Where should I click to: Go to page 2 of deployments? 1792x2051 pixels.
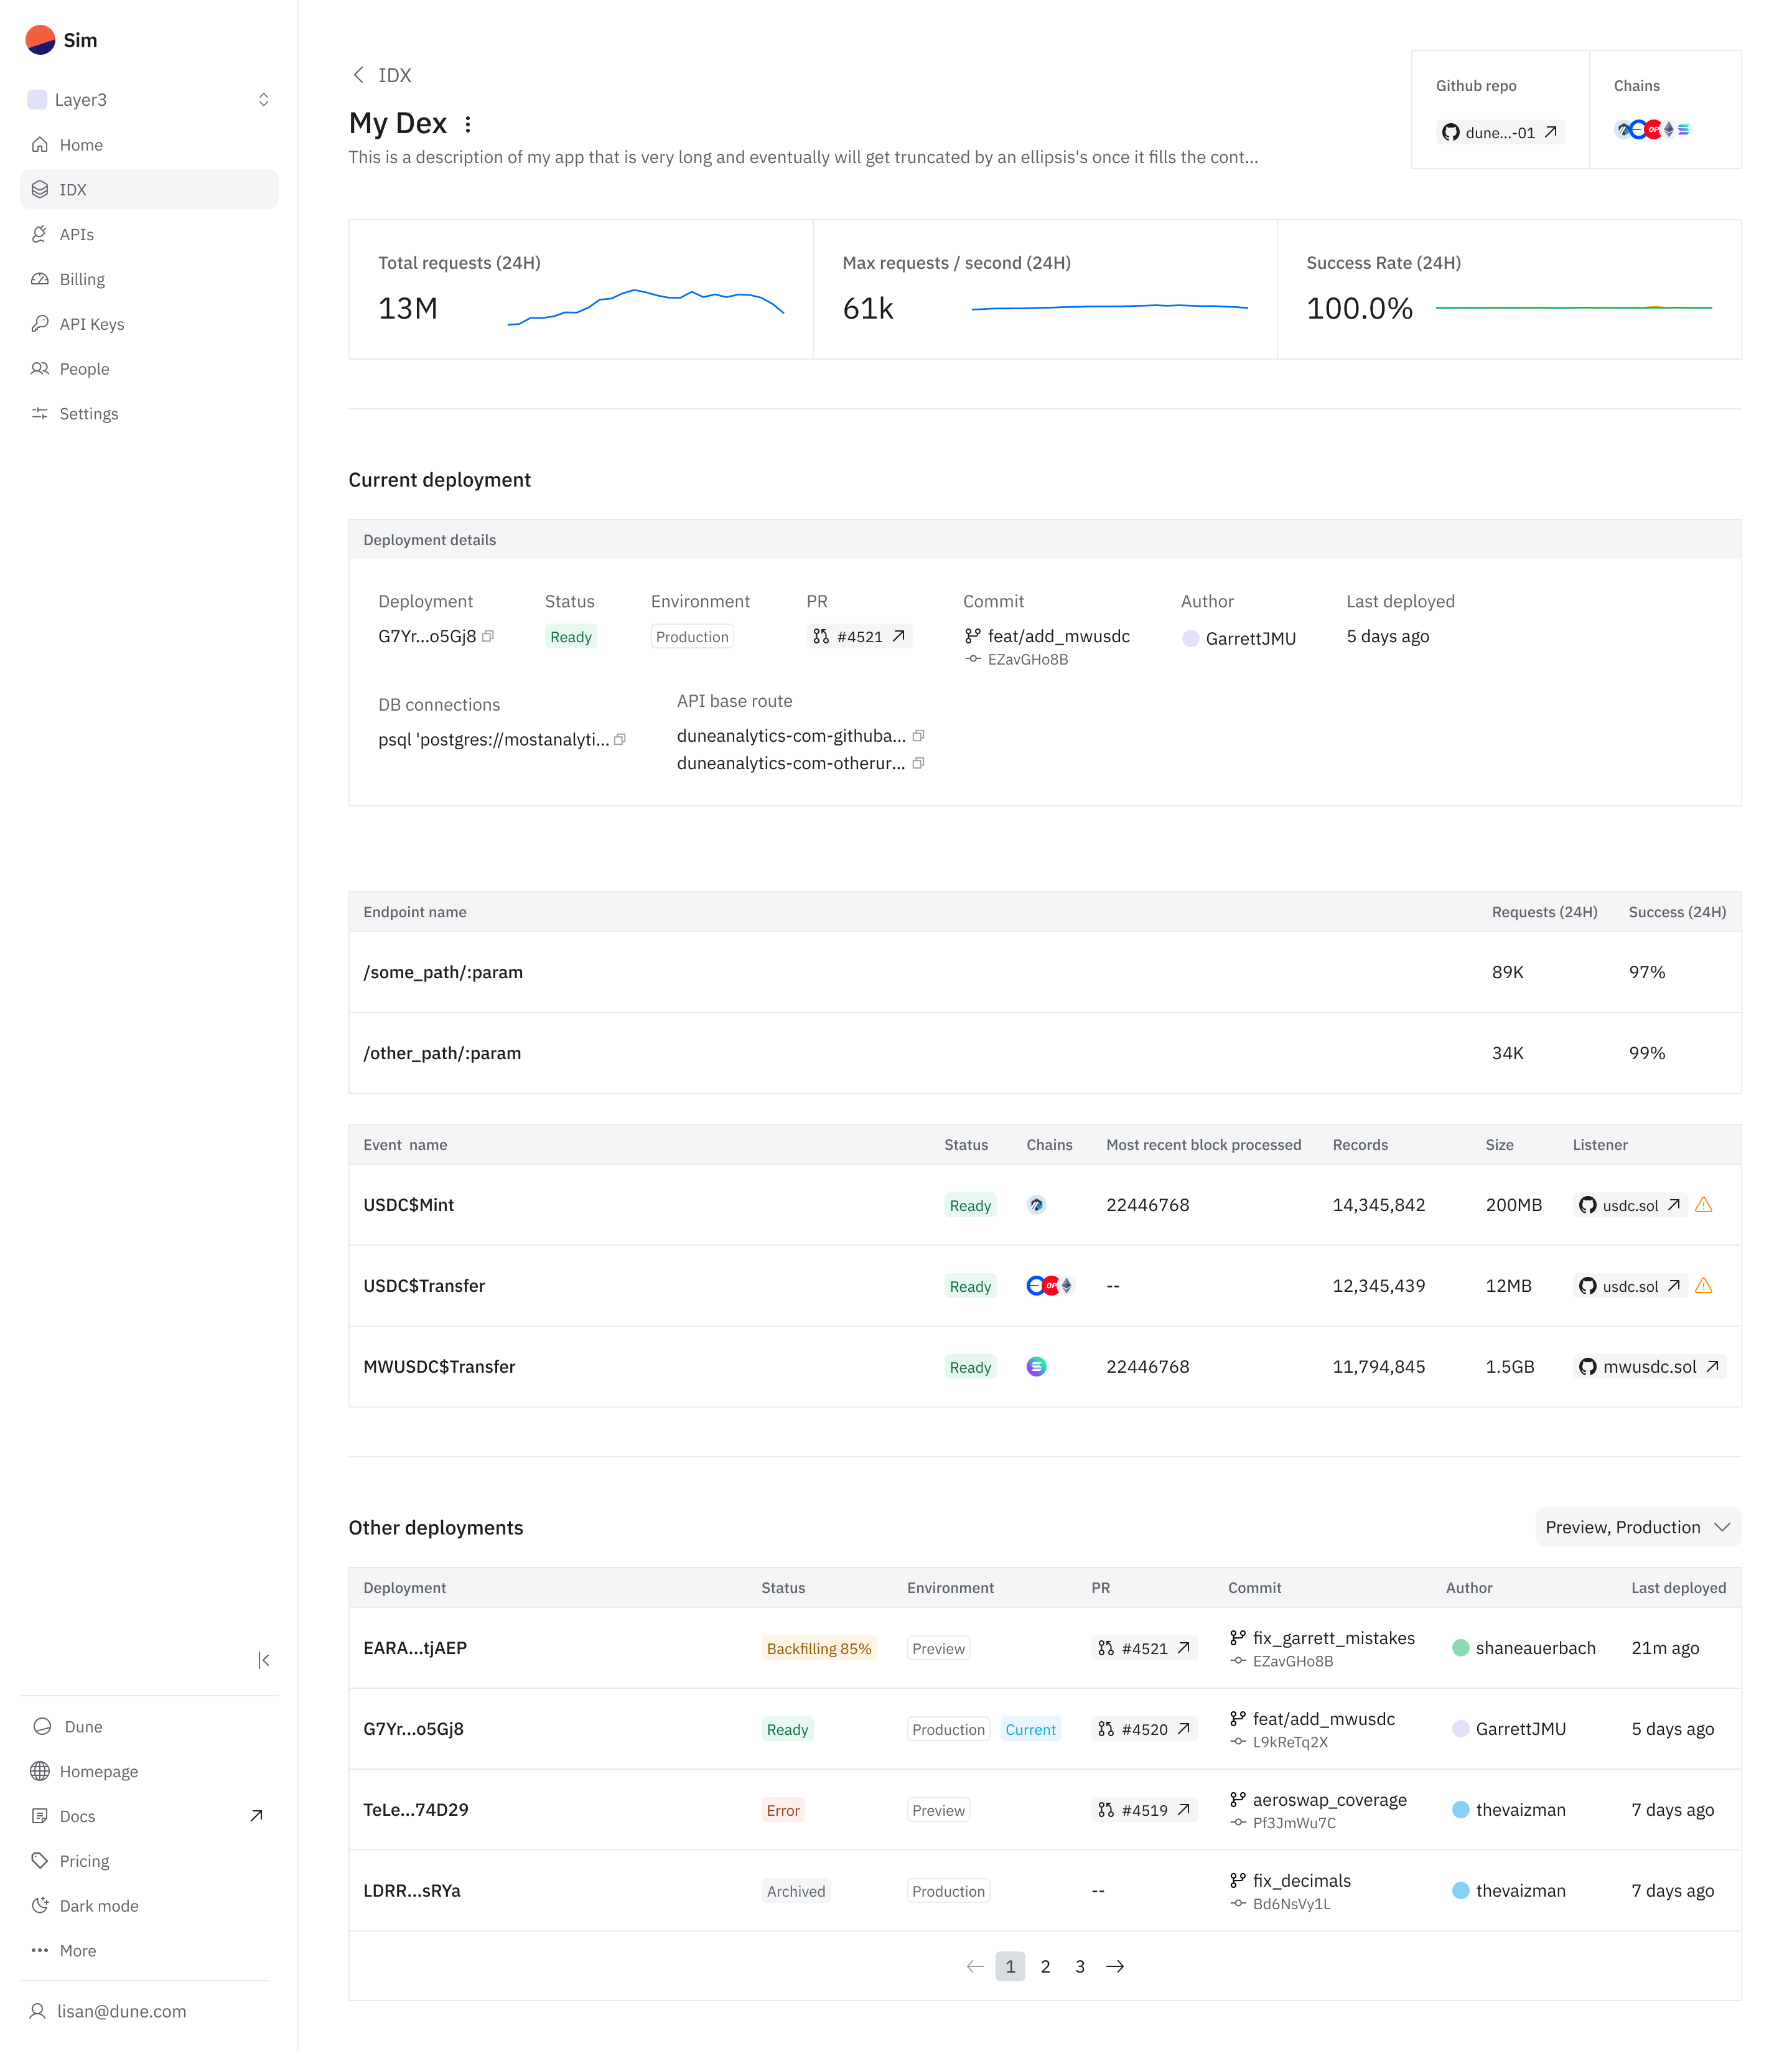(1045, 1966)
